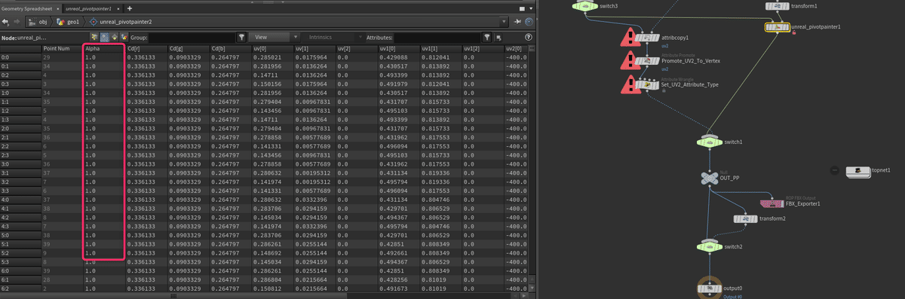This screenshot has height=299, width=905.
Task: Sort by the Point Num column header
Action: click(62, 48)
